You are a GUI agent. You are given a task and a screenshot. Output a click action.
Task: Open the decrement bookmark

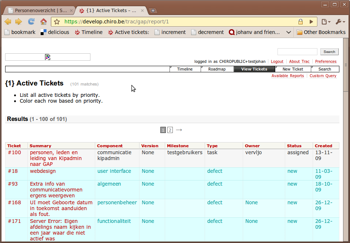coord(207,32)
